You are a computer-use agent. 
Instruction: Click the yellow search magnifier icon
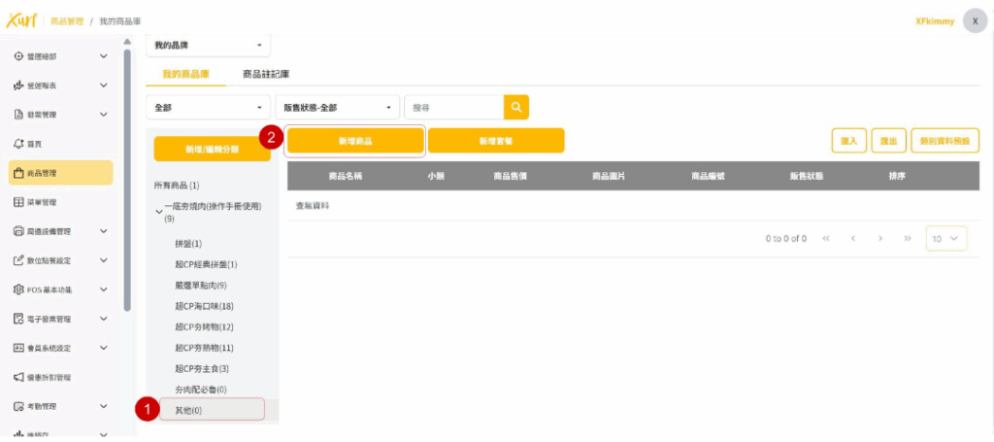tap(515, 107)
